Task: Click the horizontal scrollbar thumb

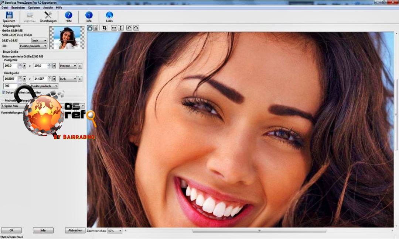Action: point(259,231)
